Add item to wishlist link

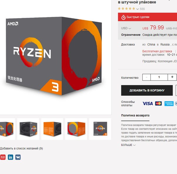pos(21,149)
